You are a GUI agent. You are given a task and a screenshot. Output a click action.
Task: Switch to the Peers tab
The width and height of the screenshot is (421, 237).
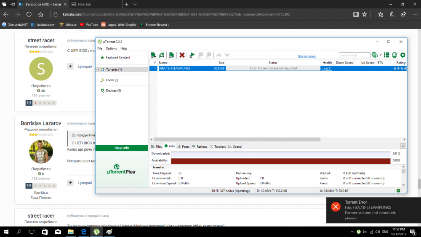click(184, 146)
